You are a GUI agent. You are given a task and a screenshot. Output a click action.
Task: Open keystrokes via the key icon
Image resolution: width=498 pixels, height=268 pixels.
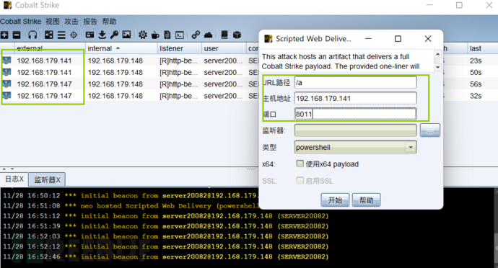click(114, 35)
